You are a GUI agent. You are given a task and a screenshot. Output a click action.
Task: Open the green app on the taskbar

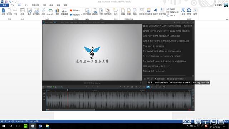pos(25,126)
